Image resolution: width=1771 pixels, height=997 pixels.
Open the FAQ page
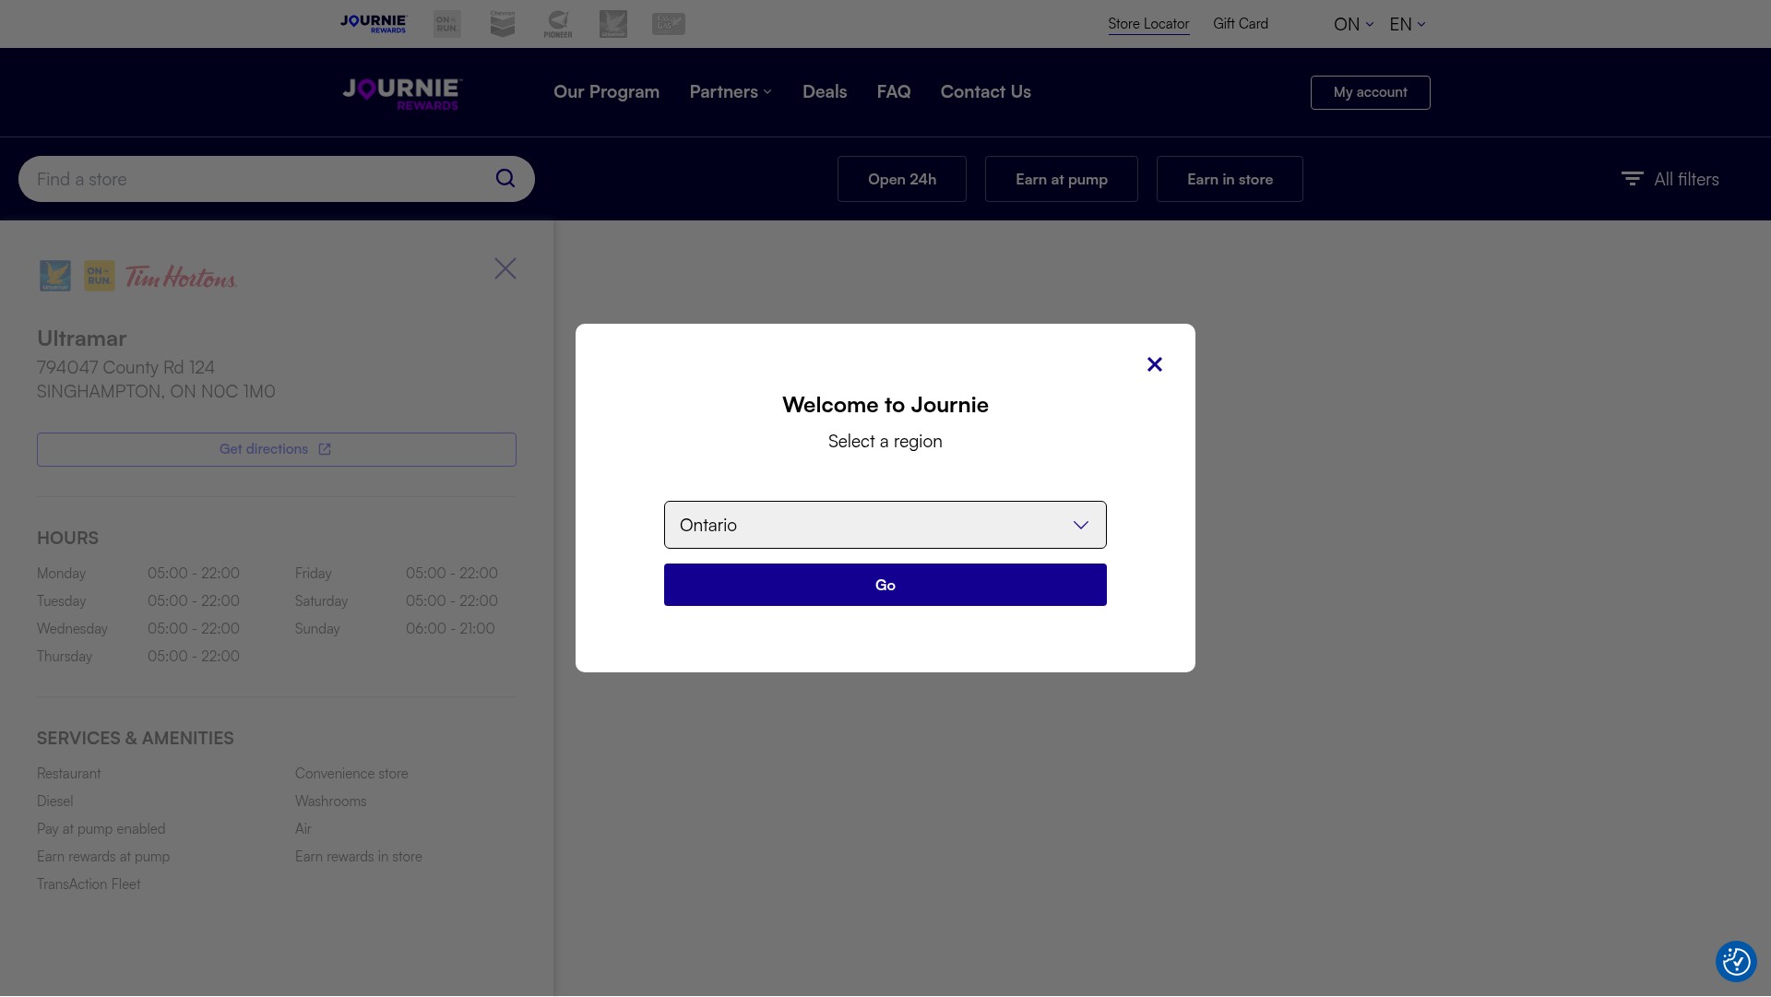(894, 92)
